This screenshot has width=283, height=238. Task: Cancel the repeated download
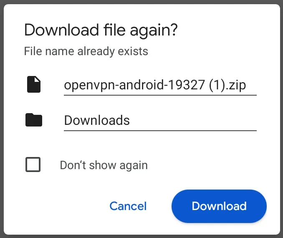(128, 206)
